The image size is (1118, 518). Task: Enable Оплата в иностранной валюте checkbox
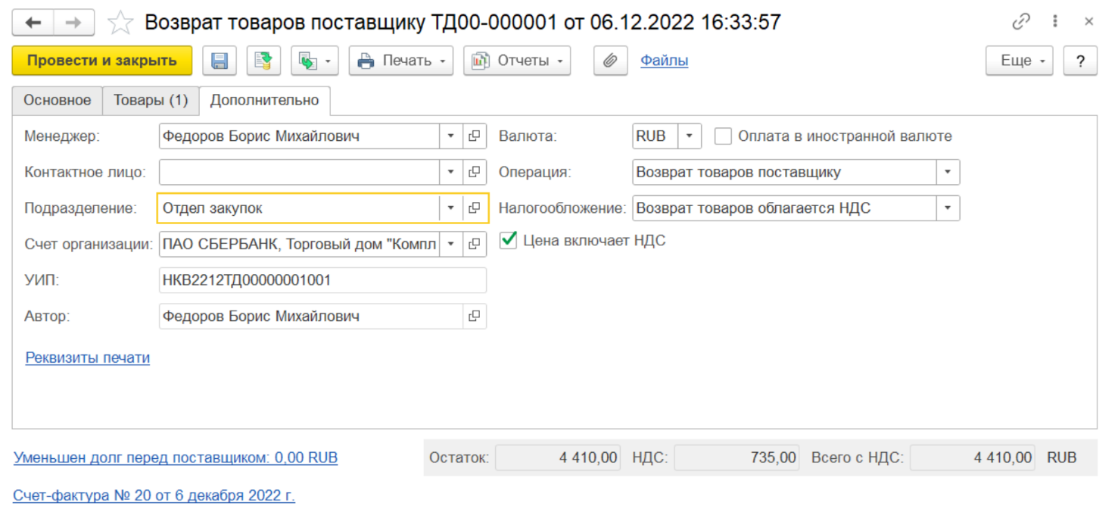coord(724,136)
